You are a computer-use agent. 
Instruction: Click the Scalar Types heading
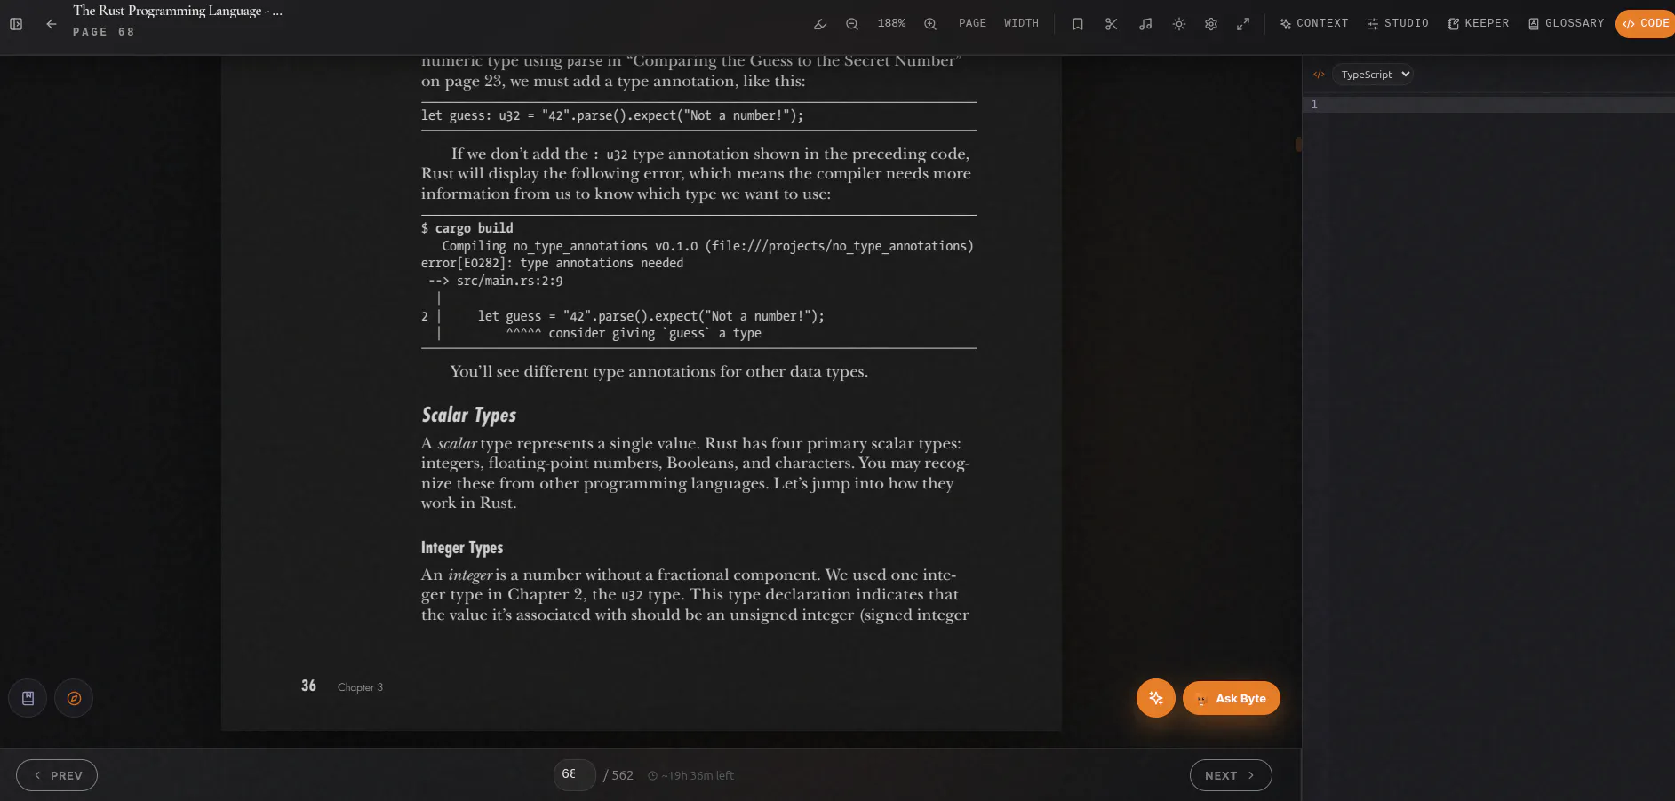pyautogui.click(x=468, y=415)
